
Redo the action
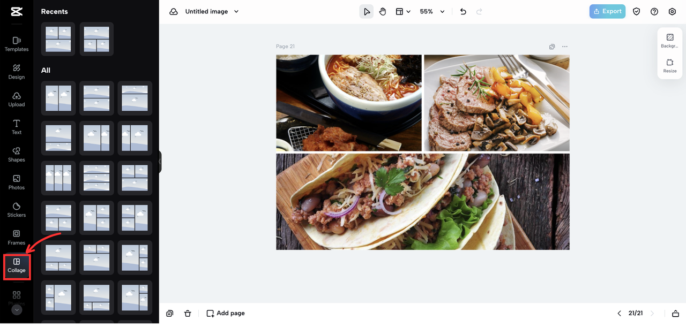tap(479, 11)
